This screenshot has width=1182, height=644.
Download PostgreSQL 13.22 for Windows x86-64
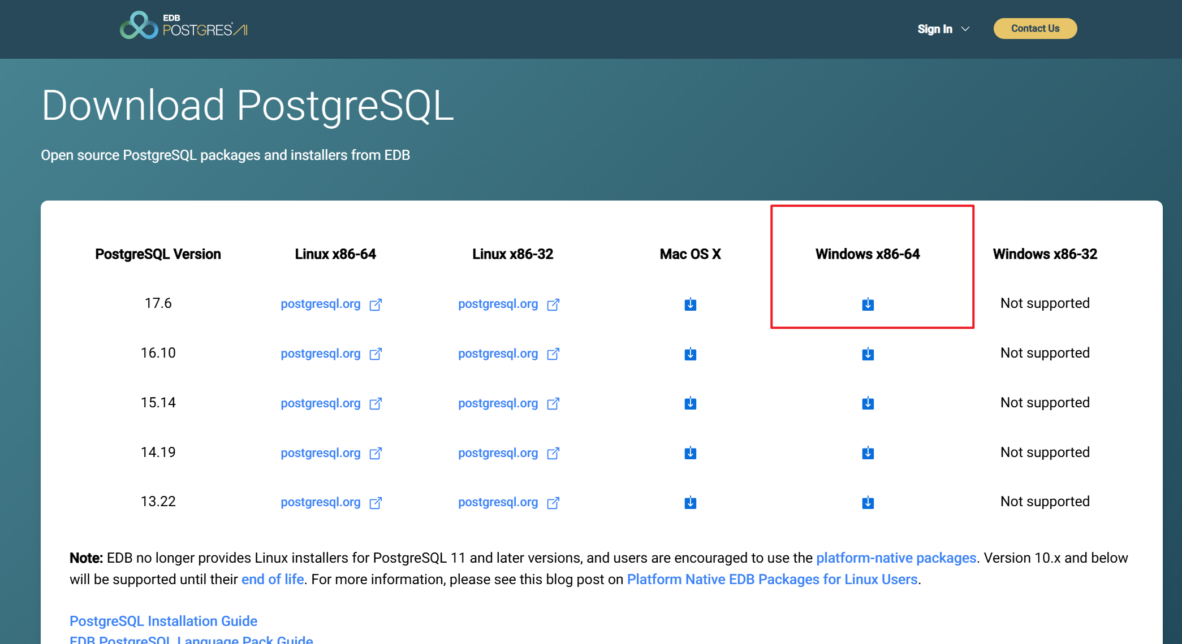[868, 502]
